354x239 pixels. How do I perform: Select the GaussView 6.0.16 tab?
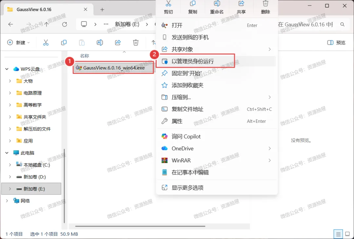coord(48,9)
